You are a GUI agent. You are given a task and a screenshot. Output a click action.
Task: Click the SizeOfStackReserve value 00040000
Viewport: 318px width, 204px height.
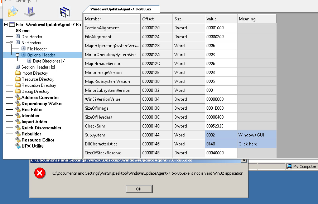[221, 153]
